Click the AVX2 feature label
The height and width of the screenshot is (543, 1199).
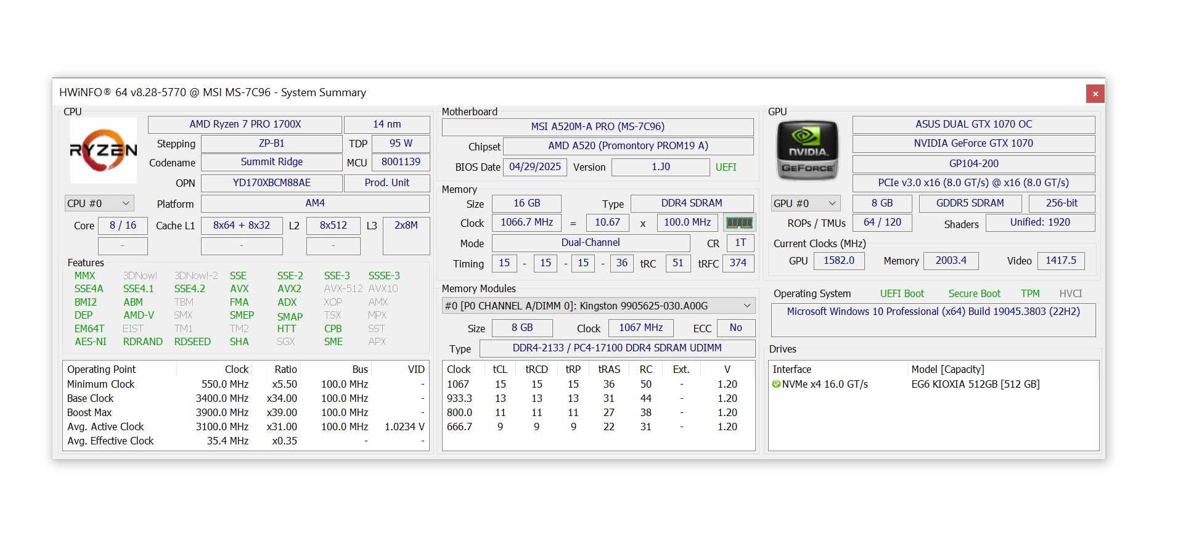[x=289, y=288]
